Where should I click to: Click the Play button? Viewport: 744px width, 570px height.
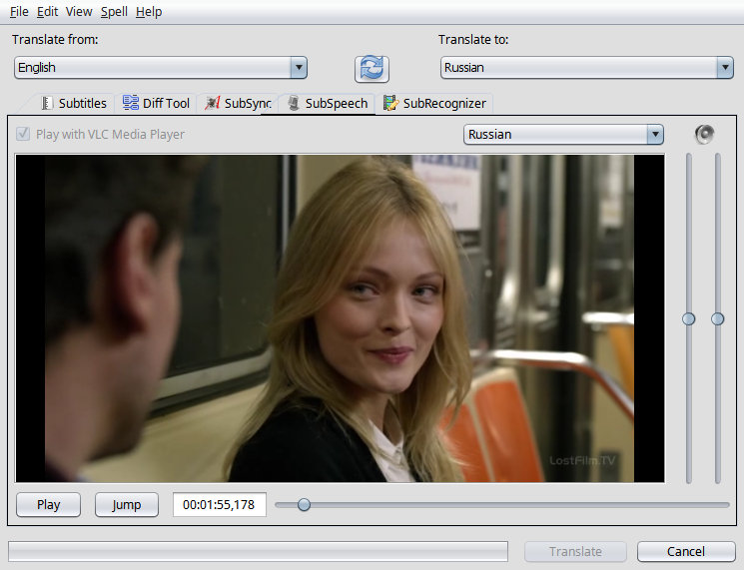48,504
